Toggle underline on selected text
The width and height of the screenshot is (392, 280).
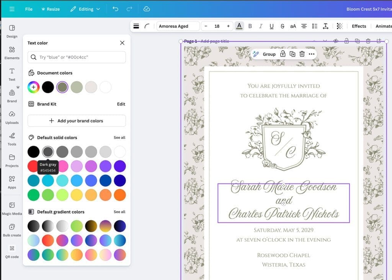point(271,26)
